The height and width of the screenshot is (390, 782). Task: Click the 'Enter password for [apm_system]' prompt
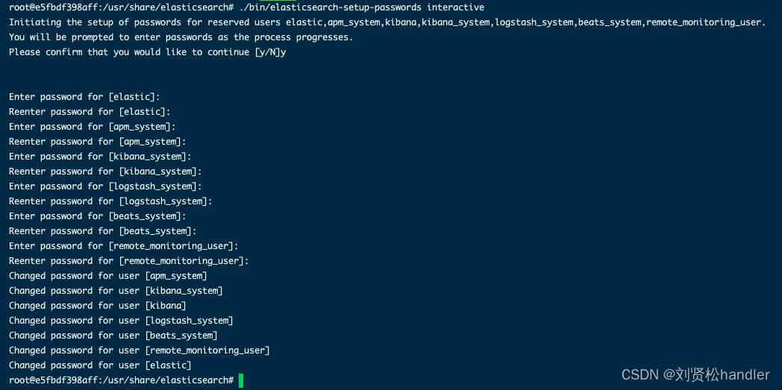coord(93,127)
